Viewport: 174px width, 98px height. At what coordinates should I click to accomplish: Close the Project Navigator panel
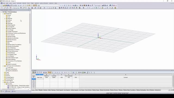[30, 10]
